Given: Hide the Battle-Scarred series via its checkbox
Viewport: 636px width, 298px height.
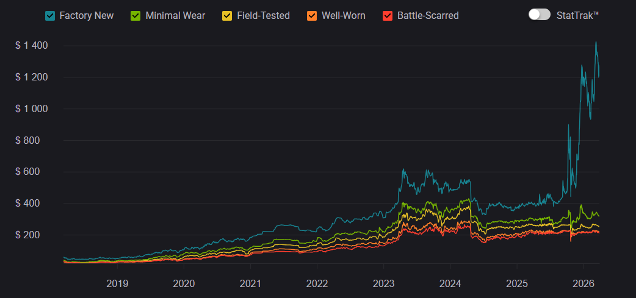Looking at the screenshot, I should [388, 15].
